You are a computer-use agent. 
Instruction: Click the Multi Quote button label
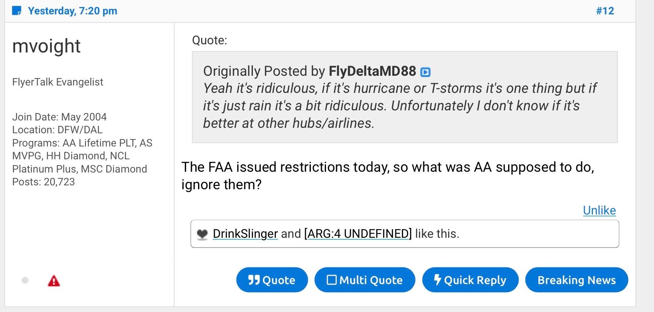(x=371, y=280)
